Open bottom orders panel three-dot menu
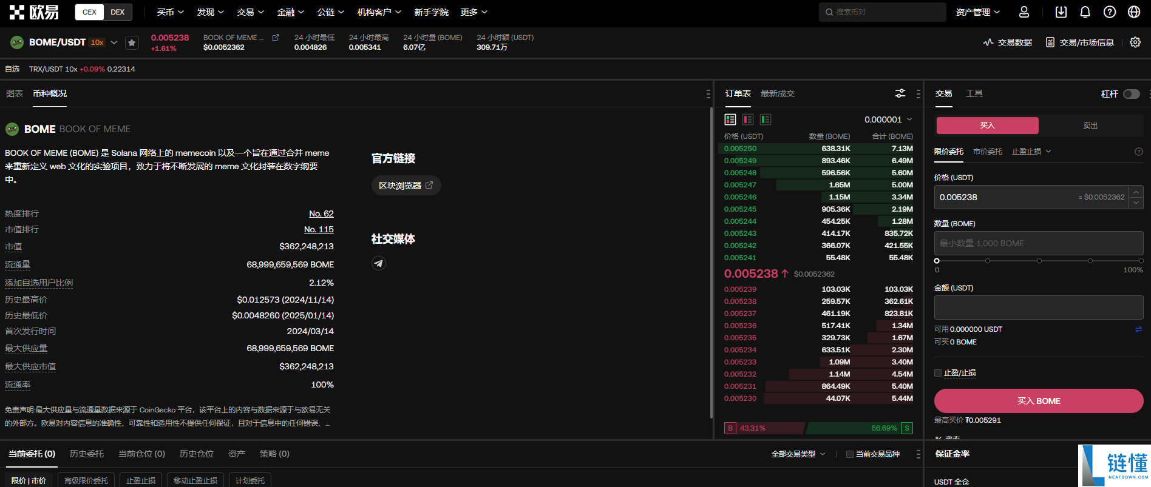Screen dimensions: 1151x487 click(x=918, y=454)
